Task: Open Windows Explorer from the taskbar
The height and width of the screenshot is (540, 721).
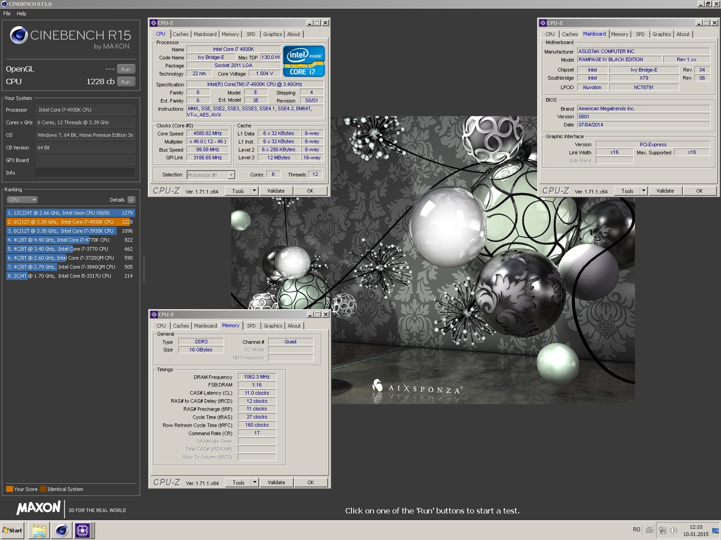Action: (39, 531)
